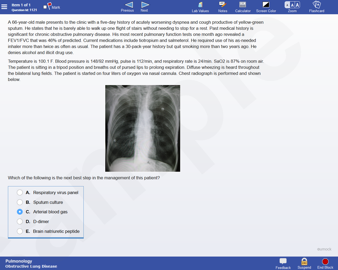338x270 pixels.
Task: Select the smallest text size A
Action: point(287,5)
